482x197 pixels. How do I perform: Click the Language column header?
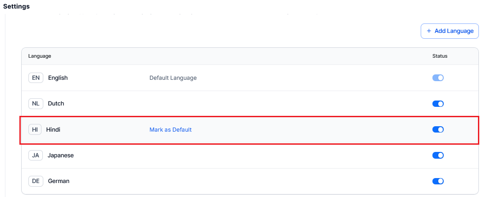tap(40, 56)
